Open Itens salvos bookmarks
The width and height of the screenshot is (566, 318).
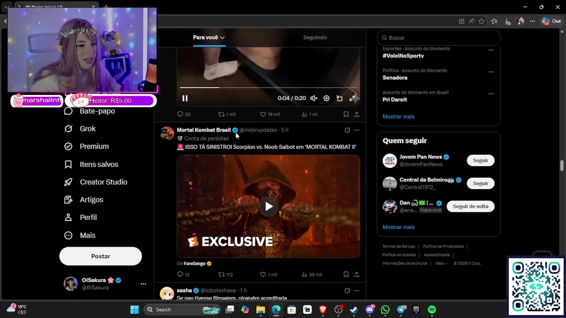91,164
